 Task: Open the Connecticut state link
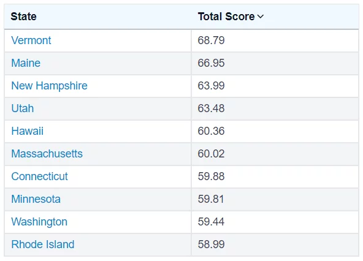coord(39,176)
